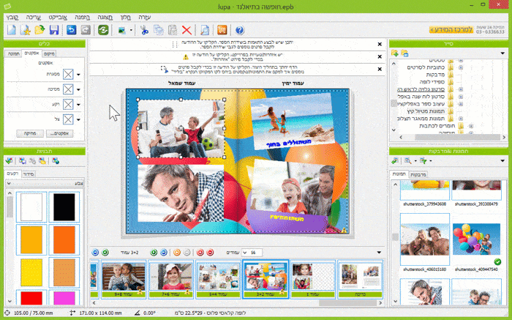Image resolution: width=512 pixels, height=320 pixels.
Task: Click the Cut scissors icon
Action: point(144,30)
